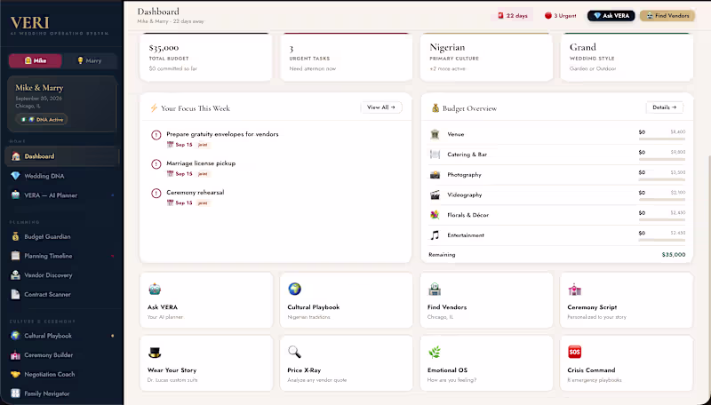Click the Price X-Ray magnifier icon
The height and width of the screenshot is (405, 711).
pos(294,352)
